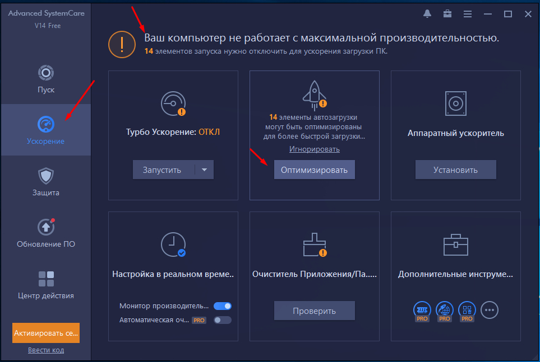Click the startup rocket icon
The width and height of the screenshot is (540, 362).
pos(315,95)
